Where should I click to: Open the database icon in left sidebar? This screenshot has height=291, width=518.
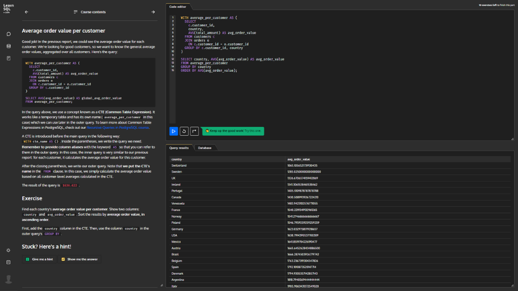(9, 46)
